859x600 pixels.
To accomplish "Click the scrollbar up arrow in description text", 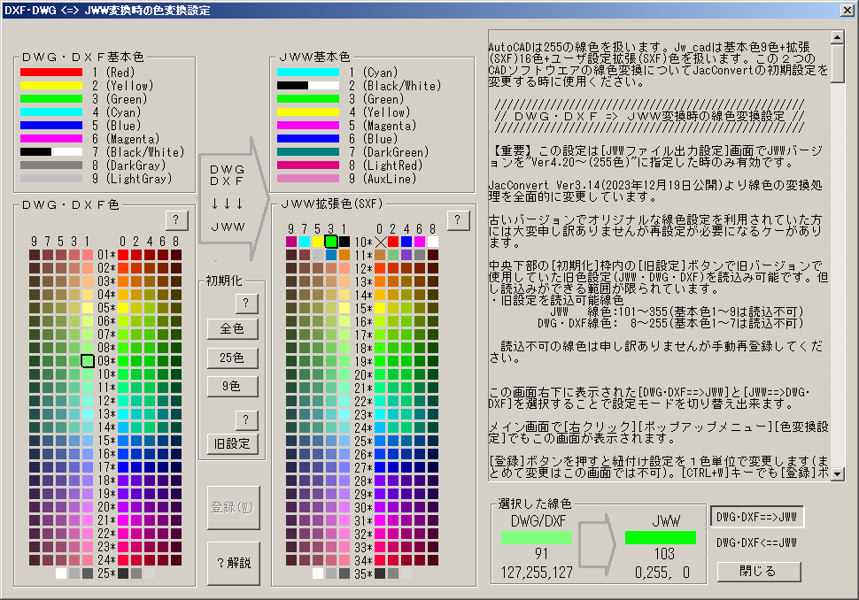I will coord(837,38).
